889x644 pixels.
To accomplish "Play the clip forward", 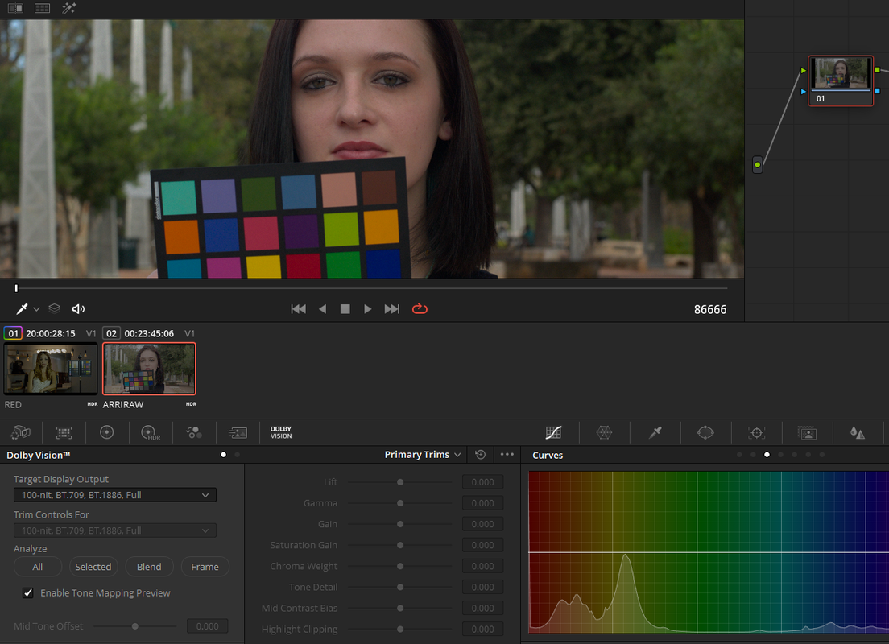I will click(x=367, y=308).
